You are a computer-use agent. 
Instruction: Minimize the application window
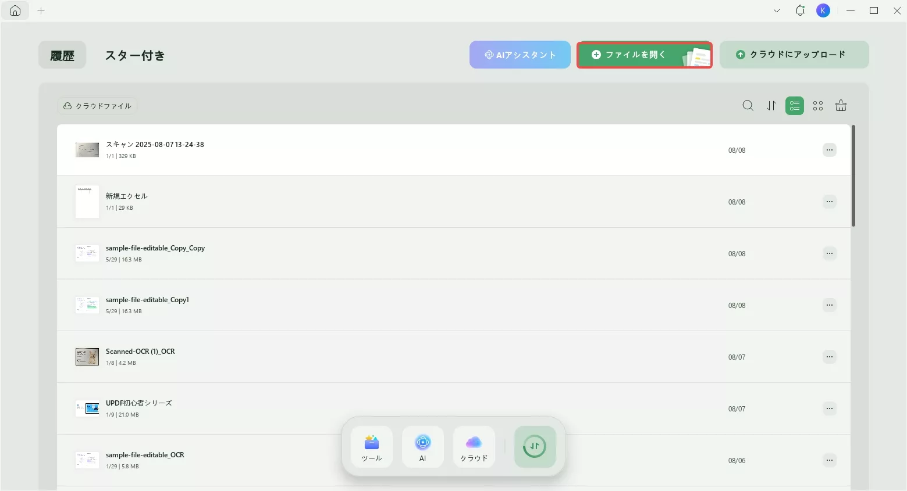click(x=851, y=10)
